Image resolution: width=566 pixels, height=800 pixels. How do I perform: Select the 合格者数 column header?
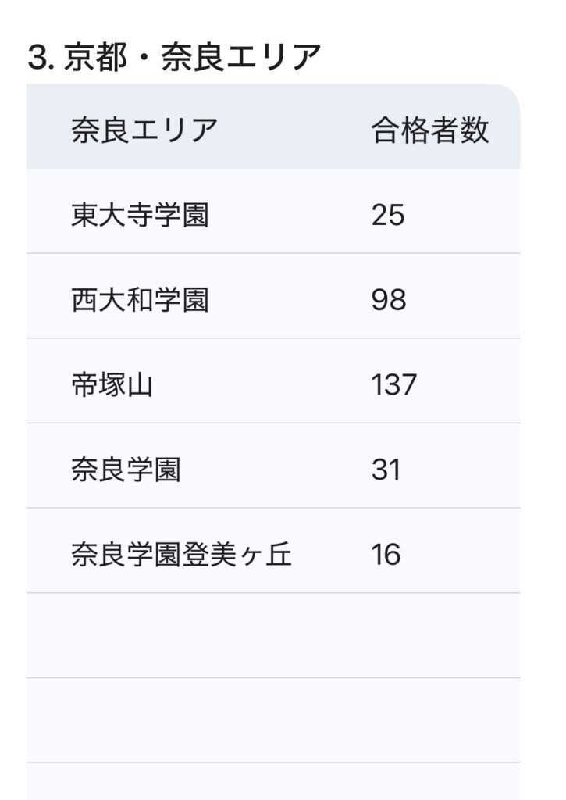pos(430,130)
